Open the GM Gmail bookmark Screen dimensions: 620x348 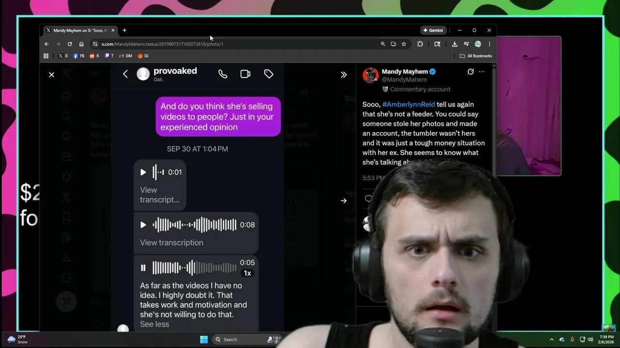point(126,56)
